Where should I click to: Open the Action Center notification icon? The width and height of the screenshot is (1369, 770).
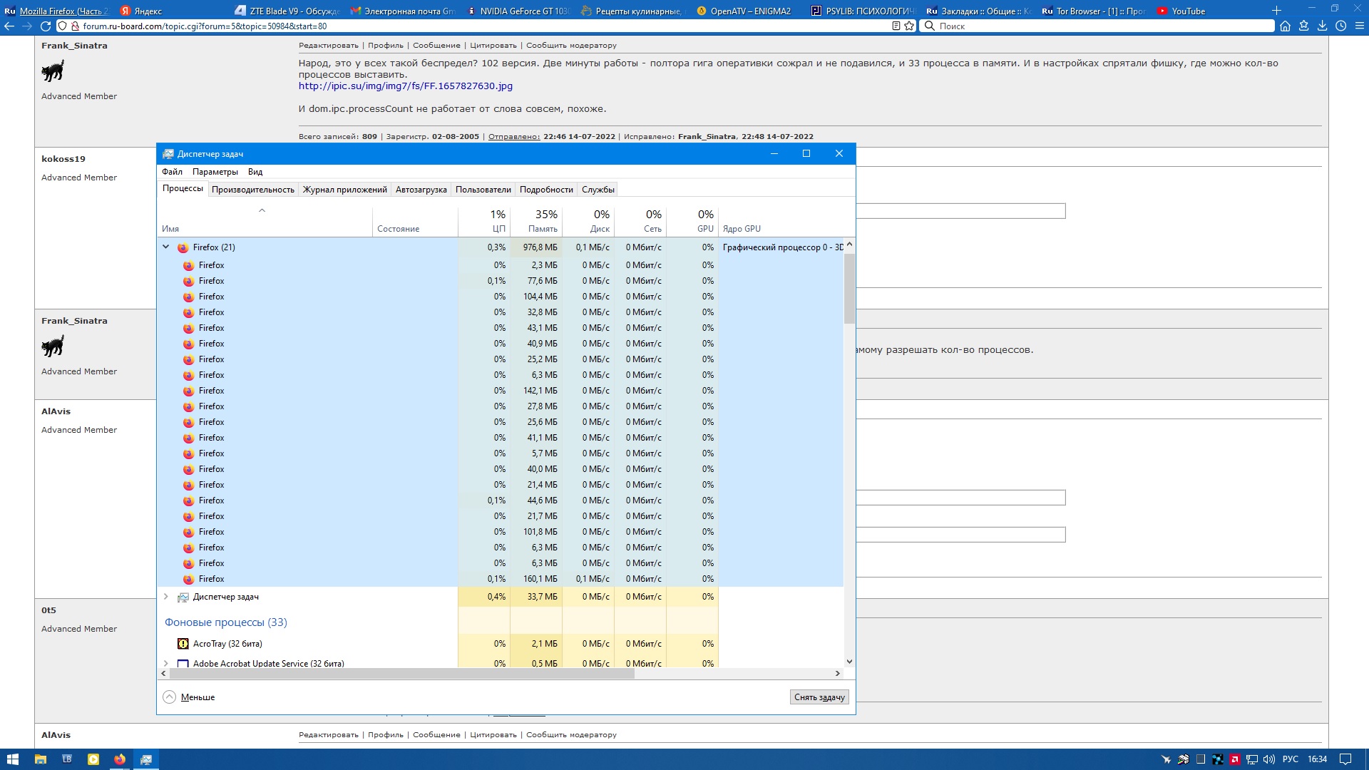(x=1345, y=759)
